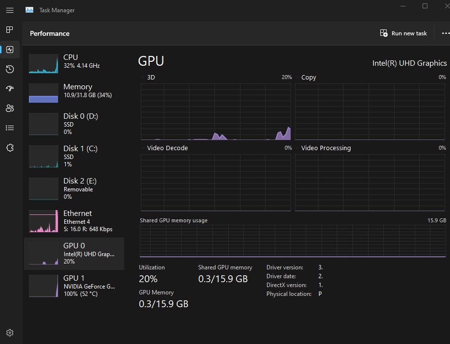Click the Run new task icon
Screen dimensions: 450x344
click(384, 33)
